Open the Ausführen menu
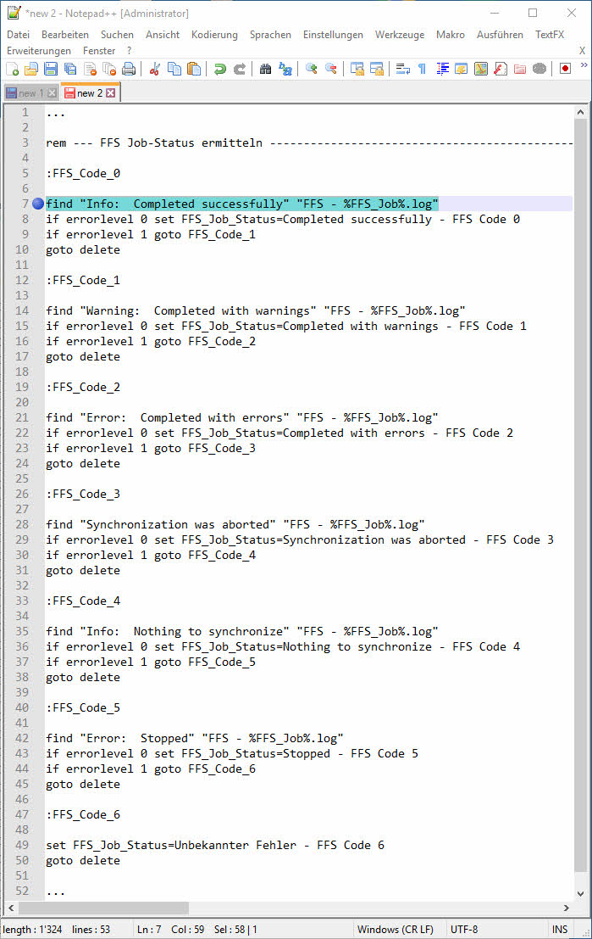 pyautogui.click(x=500, y=35)
